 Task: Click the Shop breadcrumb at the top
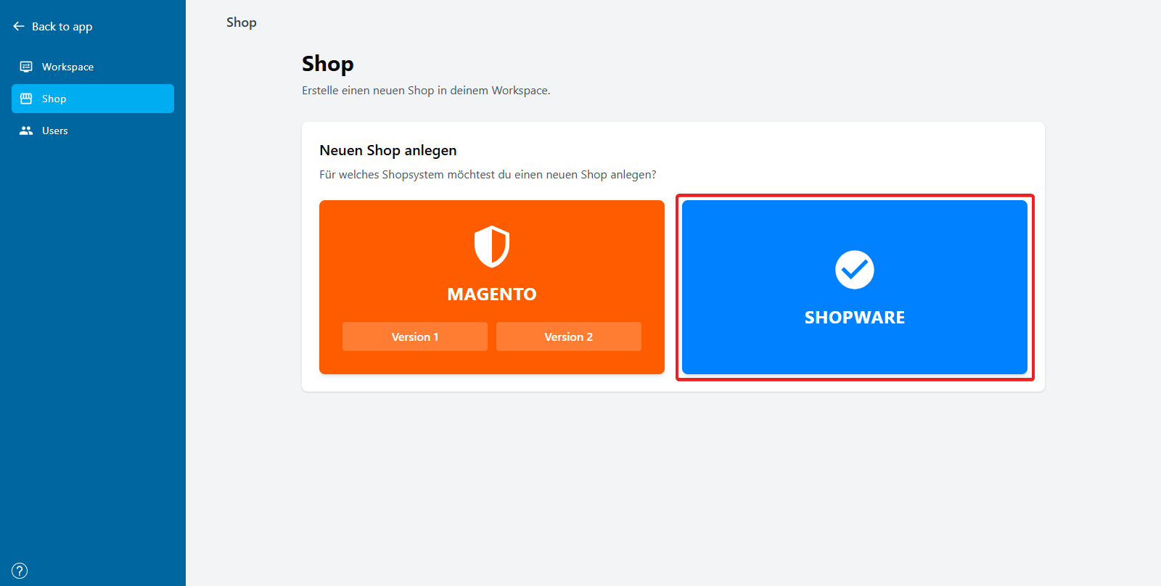242,22
